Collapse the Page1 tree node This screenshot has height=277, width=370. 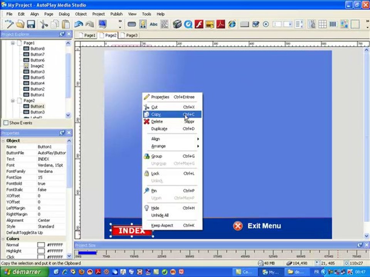tap(13, 43)
